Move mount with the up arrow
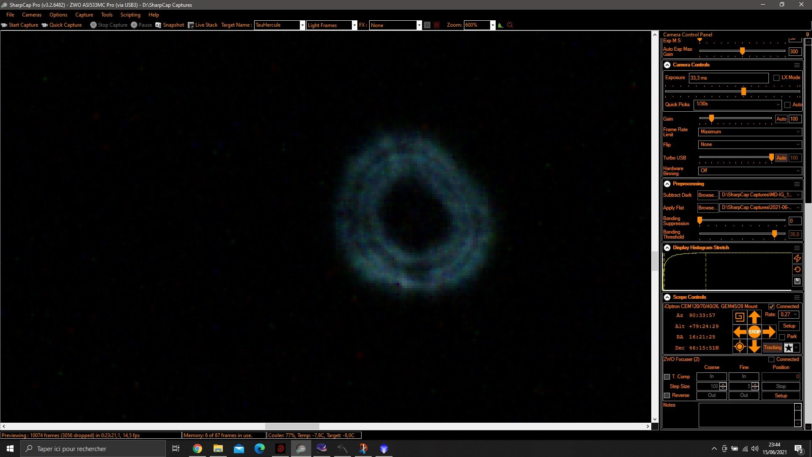Image resolution: width=812 pixels, height=457 pixels. click(x=754, y=317)
